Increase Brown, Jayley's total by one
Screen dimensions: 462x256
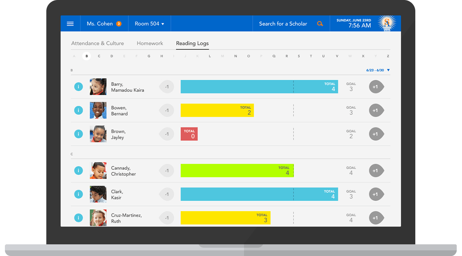coord(376,134)
